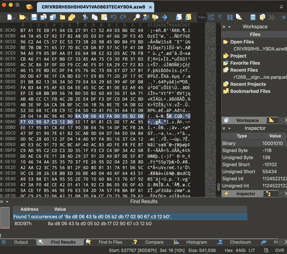Open the Workspace panel options arrow
The height and width of the screenshot is (254, 287).
coord(229,27)
